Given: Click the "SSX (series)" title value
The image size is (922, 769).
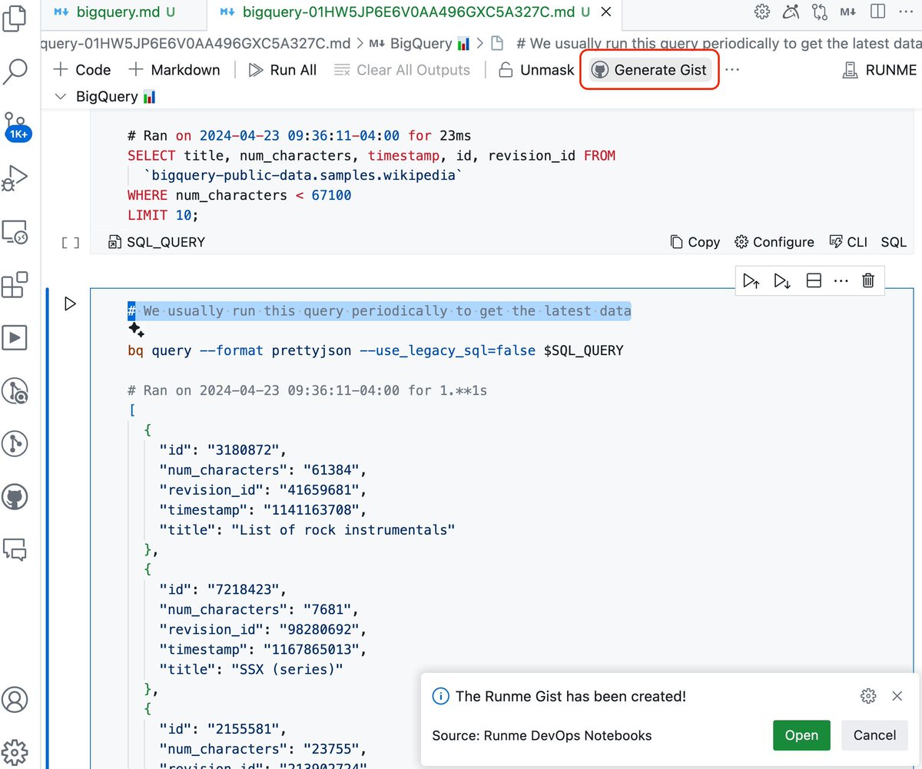Looking at the screenshot, I should 287,669.
